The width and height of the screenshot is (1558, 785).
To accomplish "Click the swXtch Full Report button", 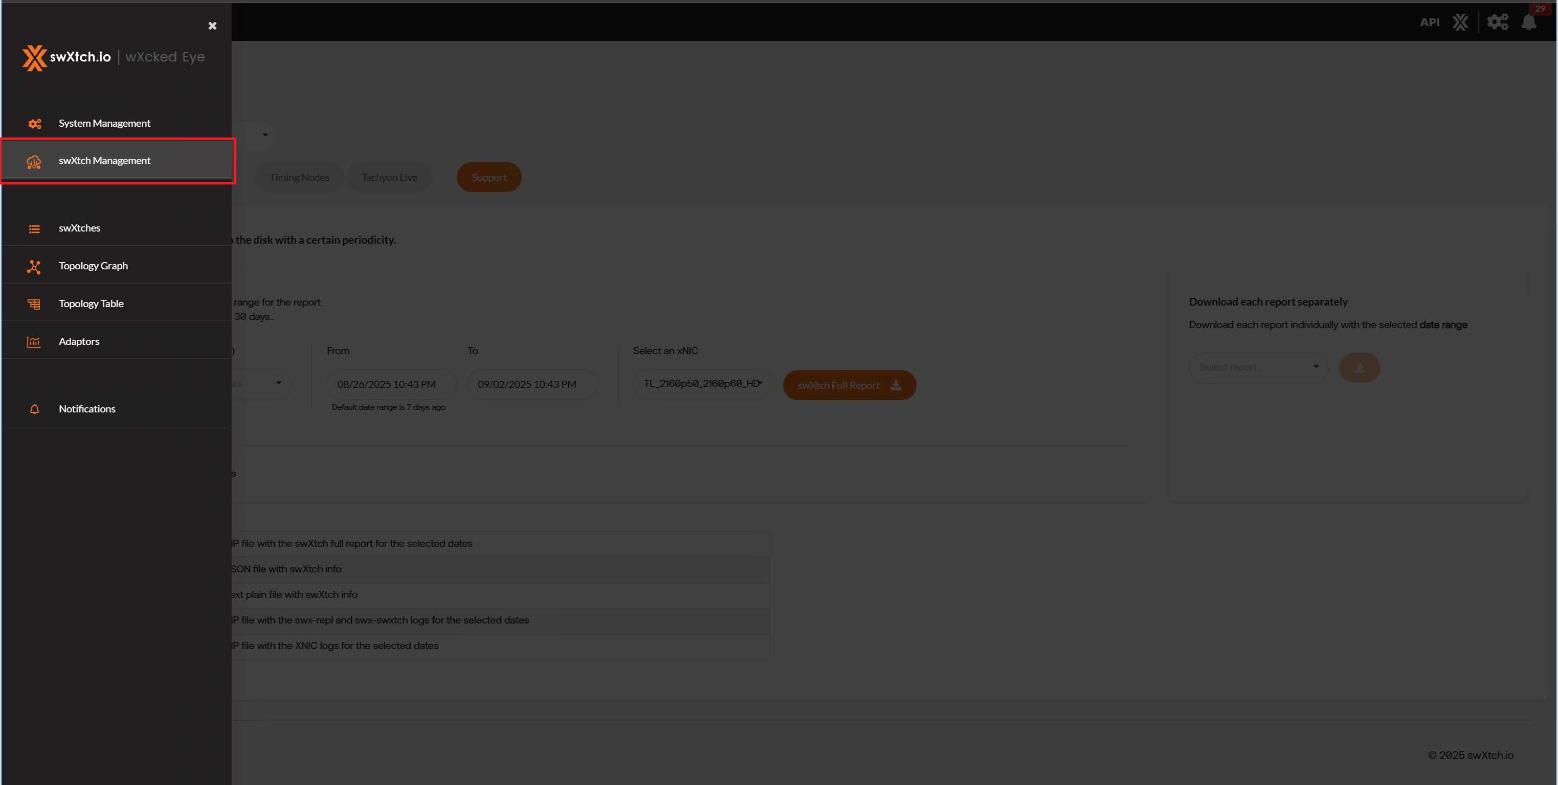I will [849, 385].
